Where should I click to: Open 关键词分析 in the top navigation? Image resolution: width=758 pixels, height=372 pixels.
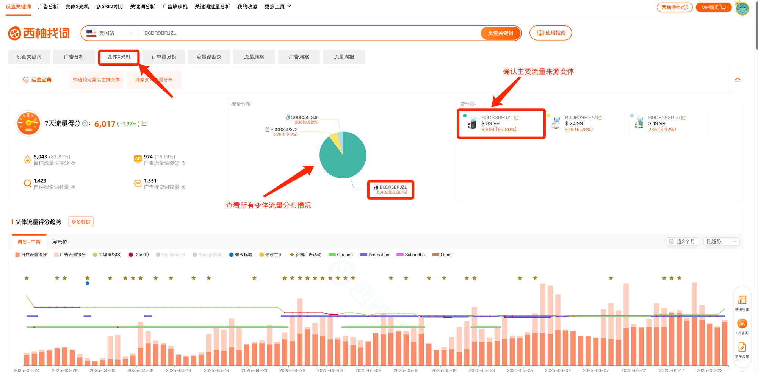(143, 6)
